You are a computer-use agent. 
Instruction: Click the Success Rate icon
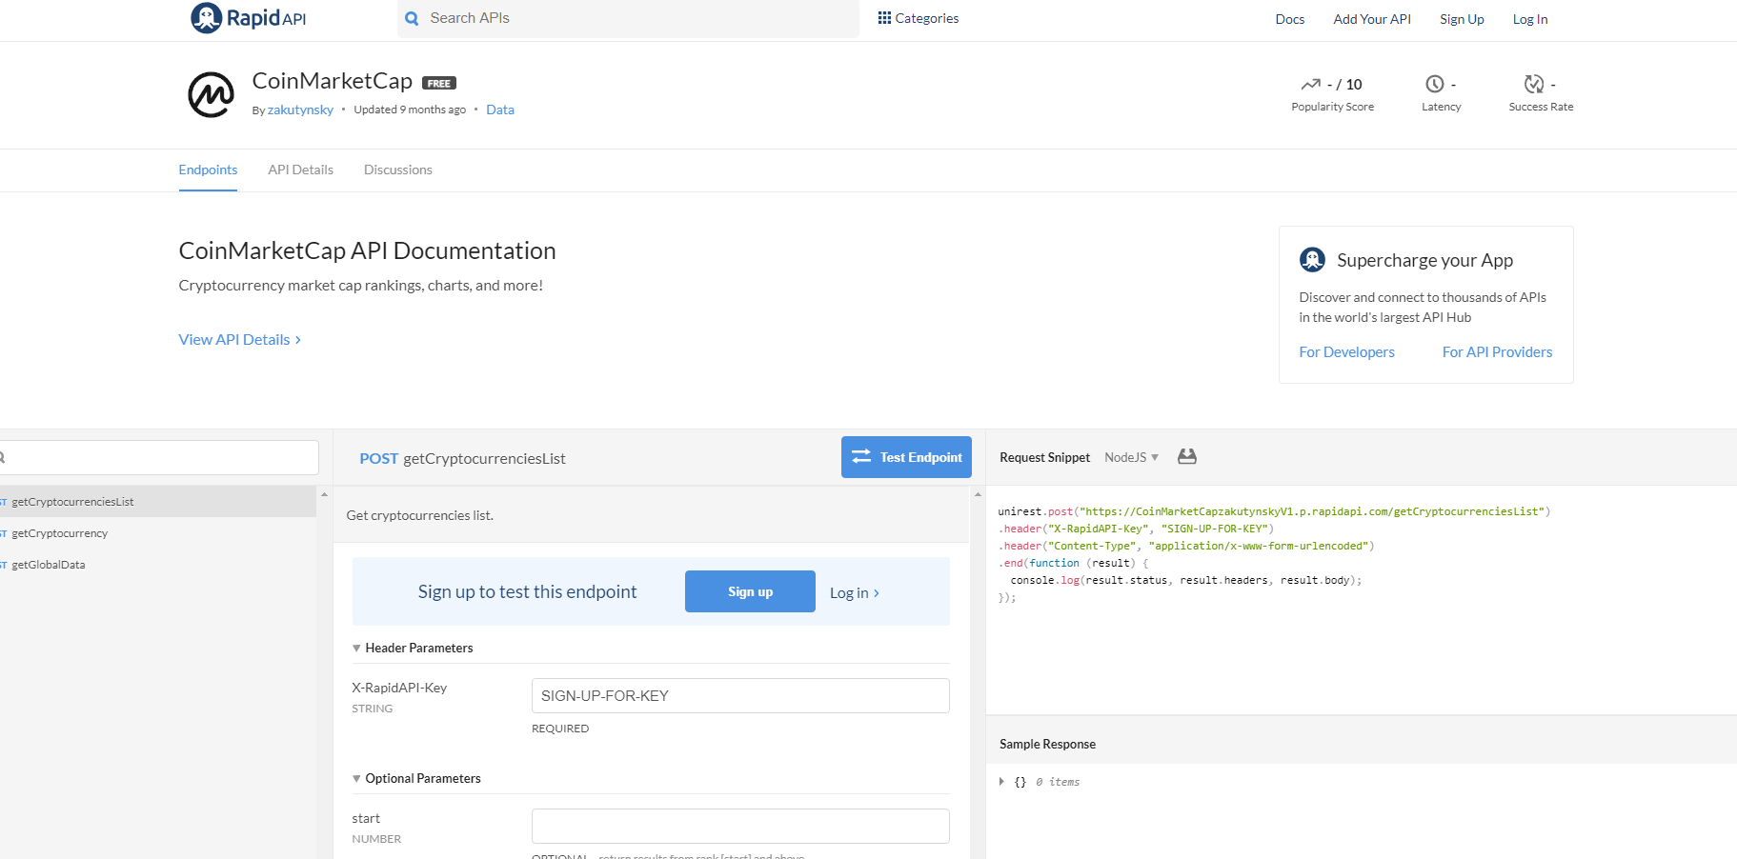pos(1534,84)
